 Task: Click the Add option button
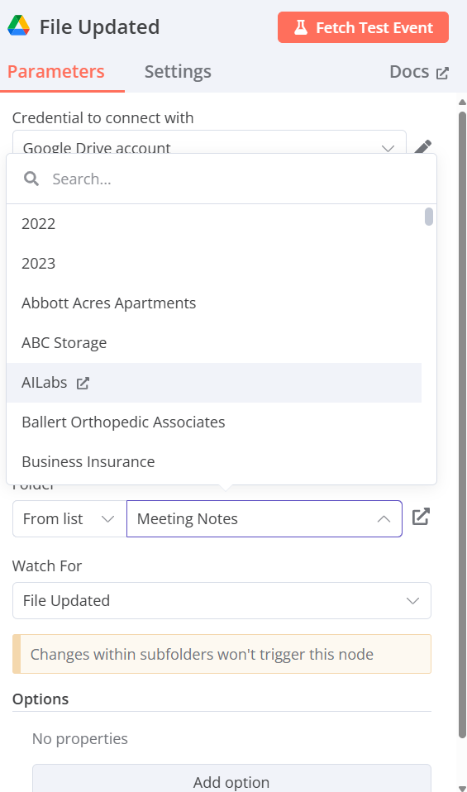pos(231,780)
